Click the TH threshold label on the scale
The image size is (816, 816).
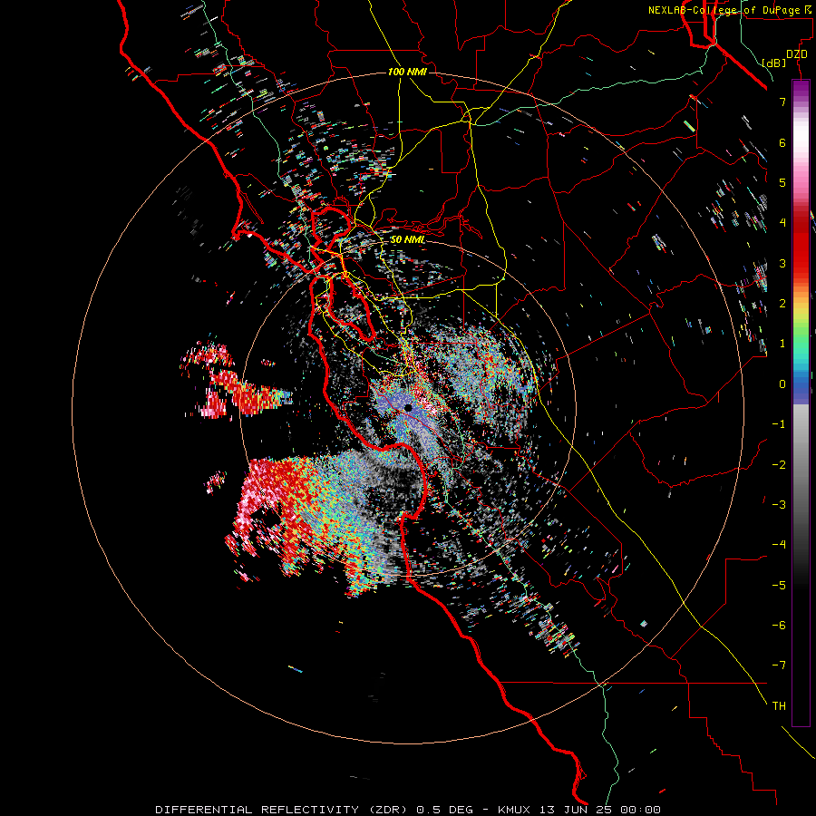pyautogui.click(x=779, y=706)
